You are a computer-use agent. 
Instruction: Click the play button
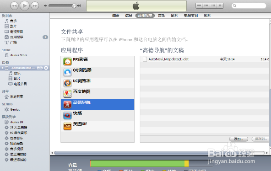point(25,5)
